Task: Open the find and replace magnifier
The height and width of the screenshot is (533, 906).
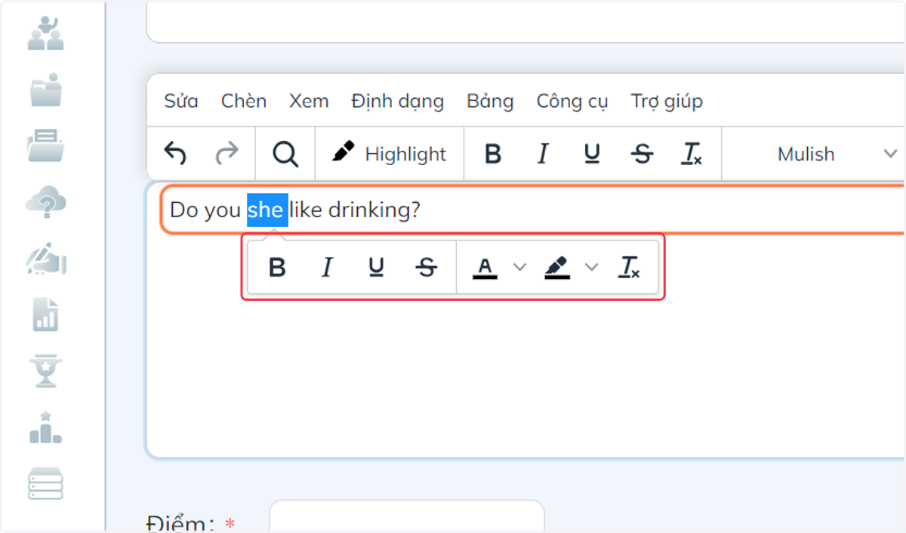Action: click(x=285, y=154)
